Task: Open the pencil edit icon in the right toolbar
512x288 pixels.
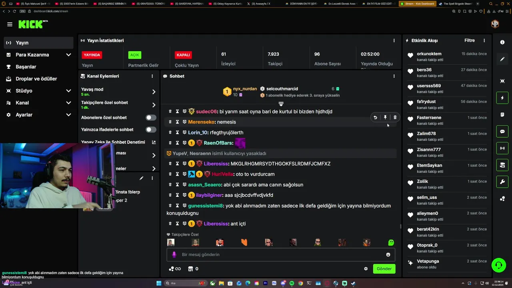Action: [x=502, y=59]
